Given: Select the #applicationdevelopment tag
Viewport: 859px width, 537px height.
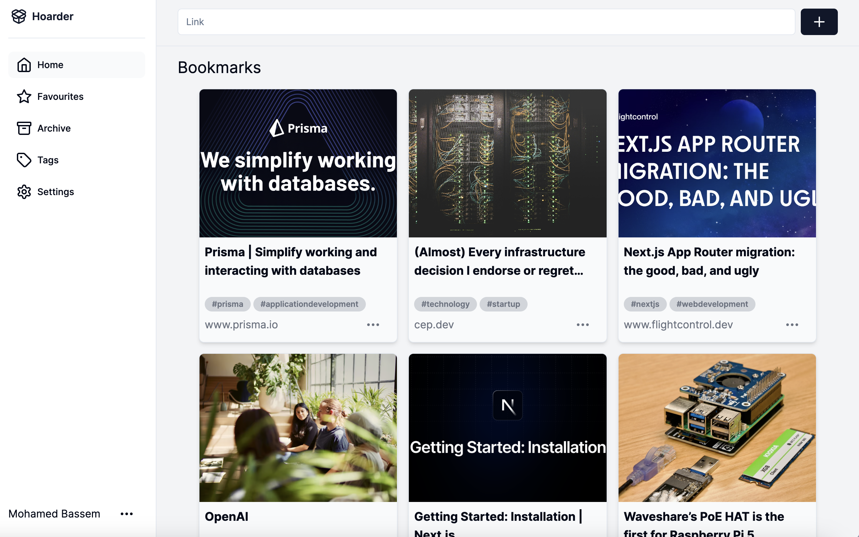Looking at the screenshot, I should click(309, 304).
